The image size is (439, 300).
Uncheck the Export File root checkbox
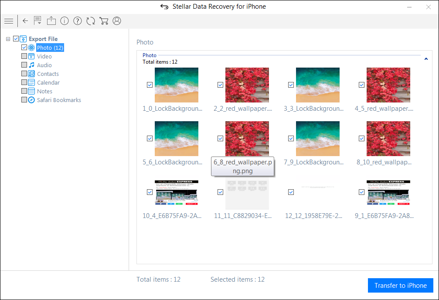point(16,39)
